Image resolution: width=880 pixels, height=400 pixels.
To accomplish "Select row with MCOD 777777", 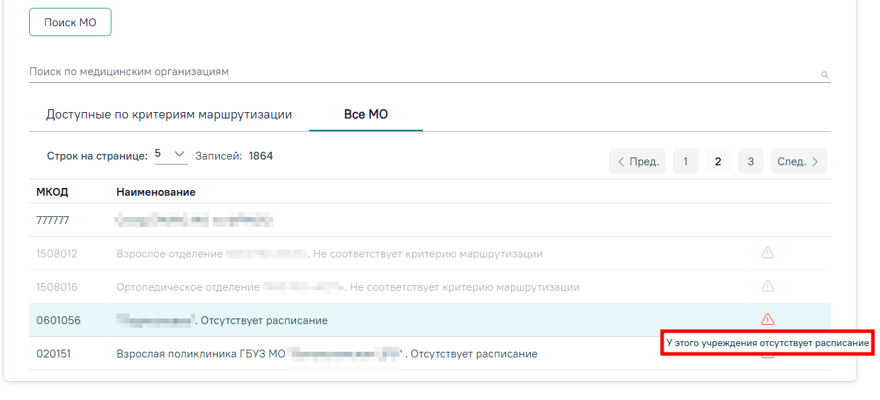I will point(430,221).
